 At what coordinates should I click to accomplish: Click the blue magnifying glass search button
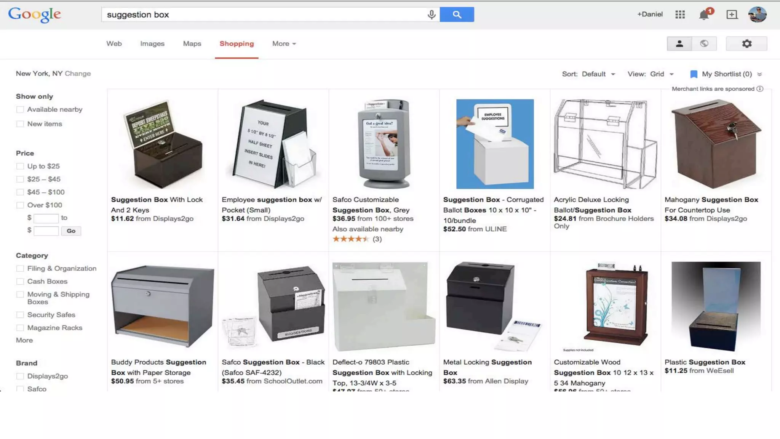click(457, 14)
